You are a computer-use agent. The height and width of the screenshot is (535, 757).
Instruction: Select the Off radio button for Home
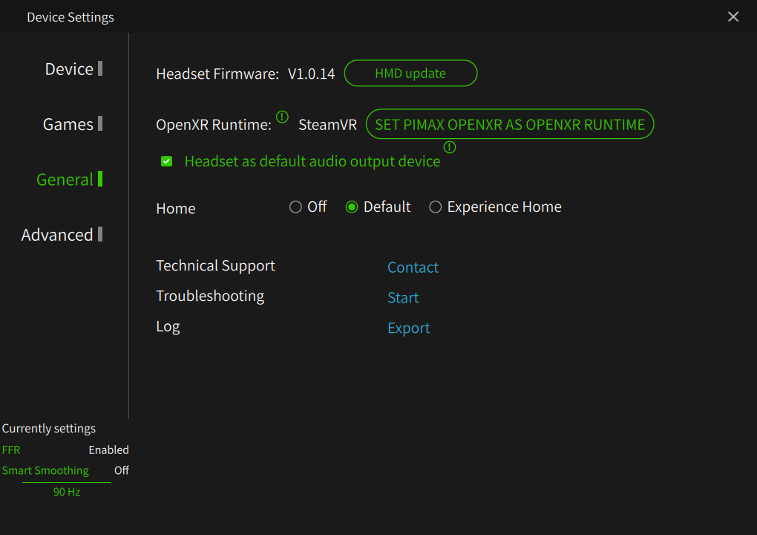295,207
